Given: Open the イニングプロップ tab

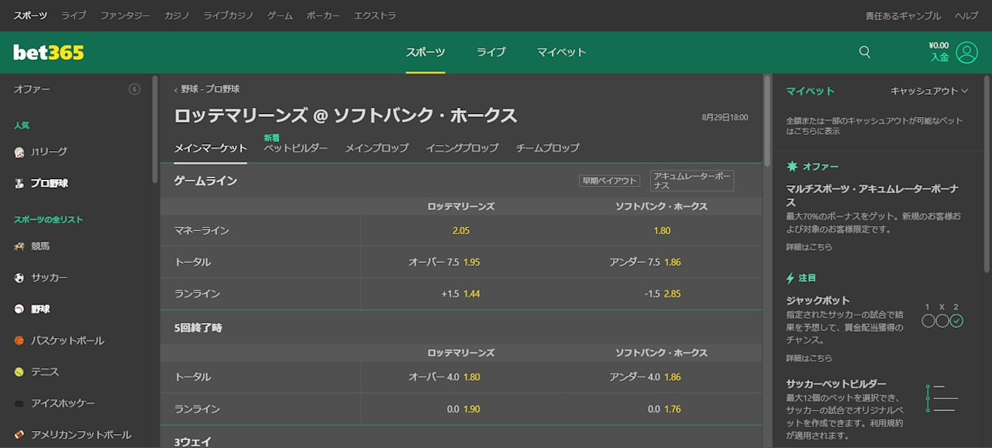Looking at the screenshot, I should [x=462, y=148].
